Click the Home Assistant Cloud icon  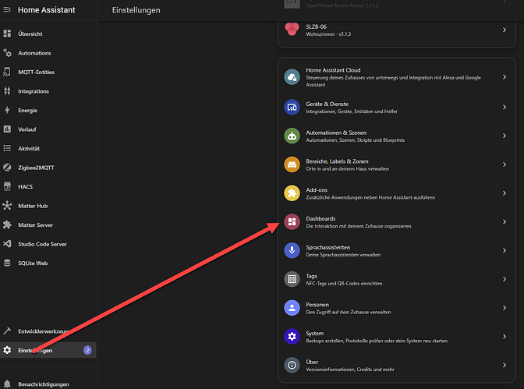(x=292, y=76)
